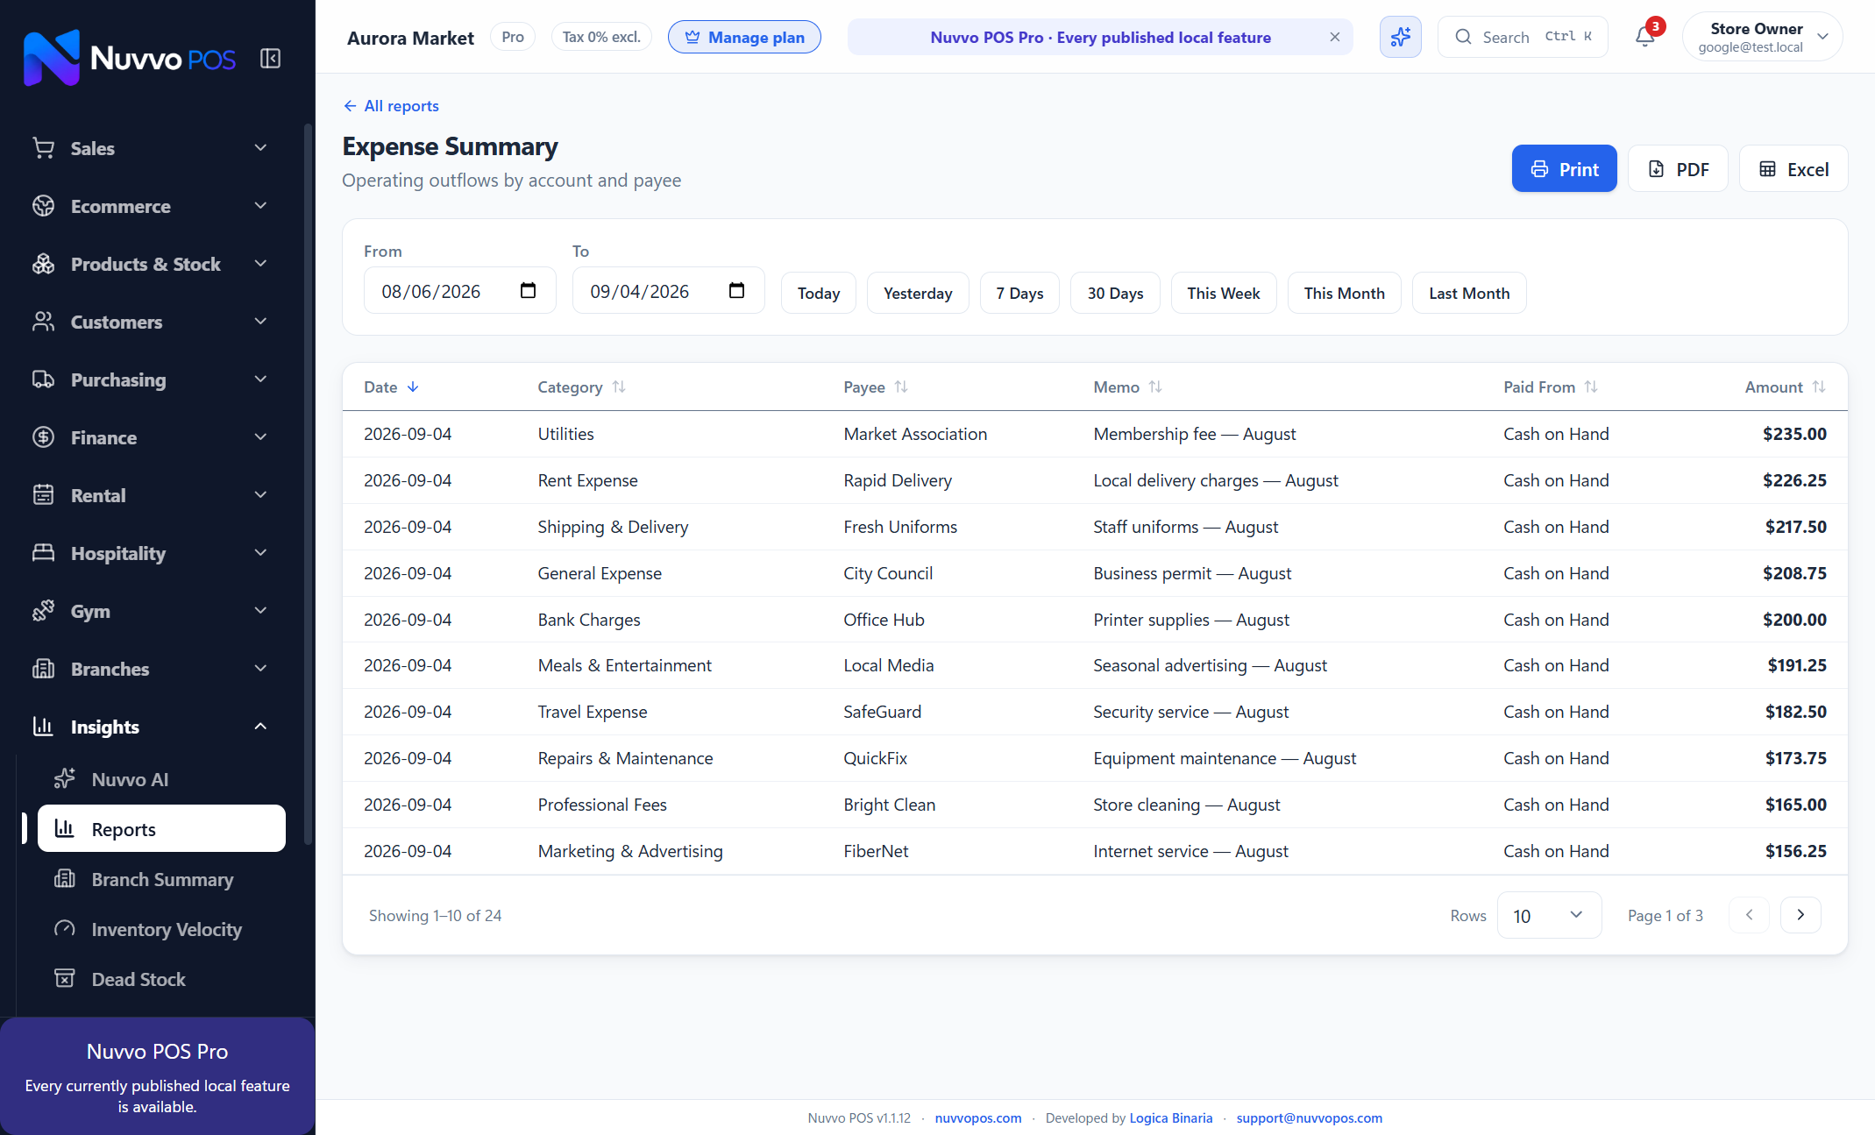The width and height of the screenshot is (1875, 1135).
Task: Go back to All reports
Action: pos(391,106)
